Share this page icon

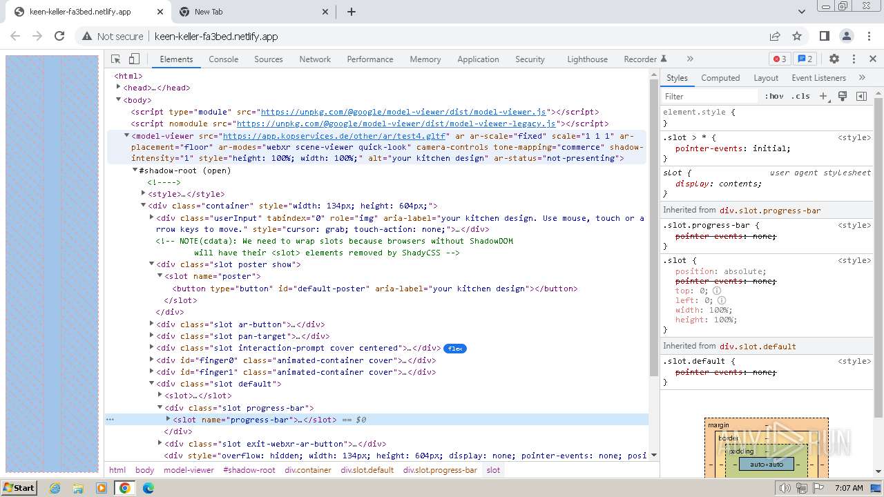pos(775,36)
